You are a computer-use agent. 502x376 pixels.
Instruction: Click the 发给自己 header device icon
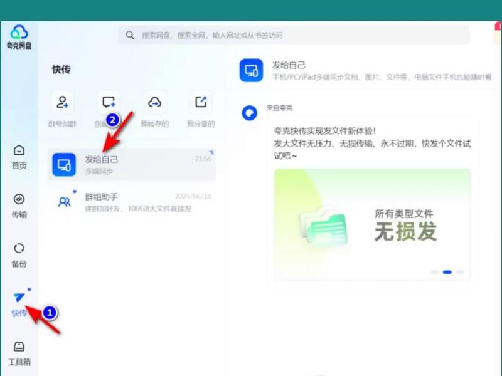click(252, 70)
